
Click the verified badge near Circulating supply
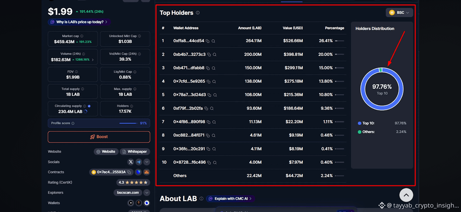[x=89, y=106]
